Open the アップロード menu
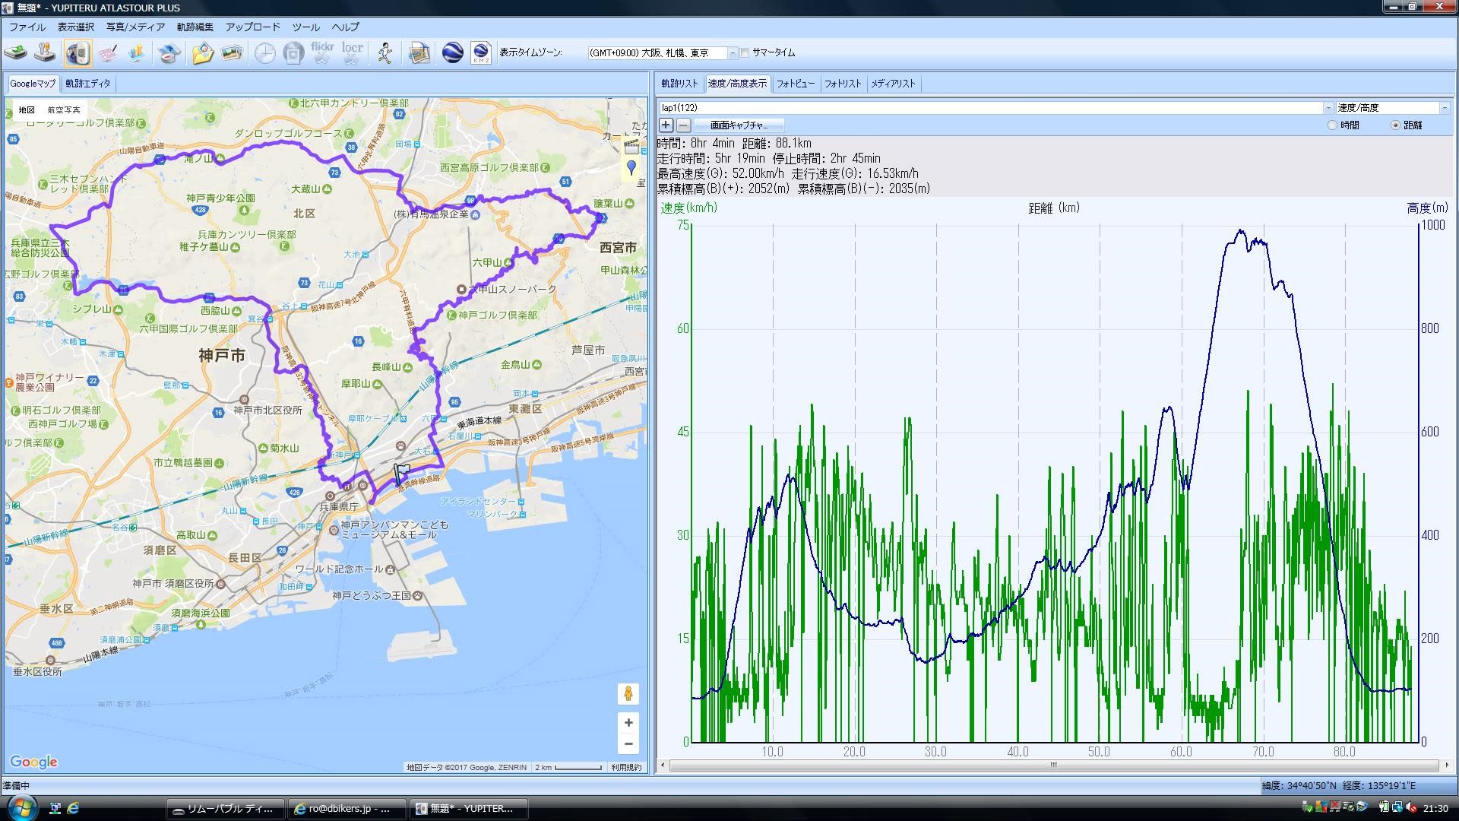This screenshot has height=821, width=1459. tap(252, 27)
